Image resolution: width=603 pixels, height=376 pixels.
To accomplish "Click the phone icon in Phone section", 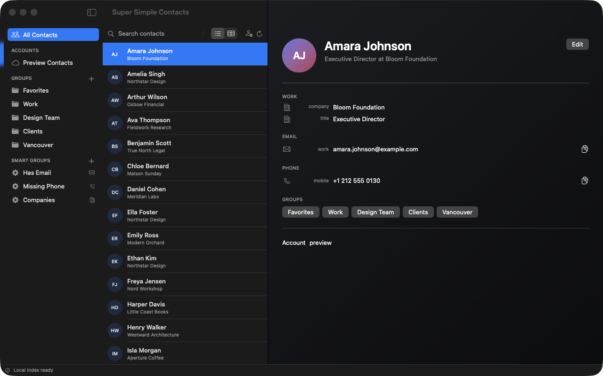I will [x=287, y=180].
